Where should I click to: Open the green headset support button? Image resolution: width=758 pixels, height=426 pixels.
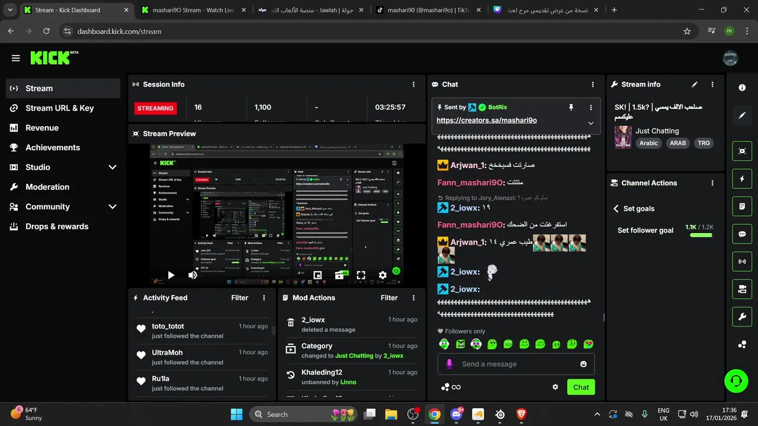pyautogui.click(x=736, y=381)
